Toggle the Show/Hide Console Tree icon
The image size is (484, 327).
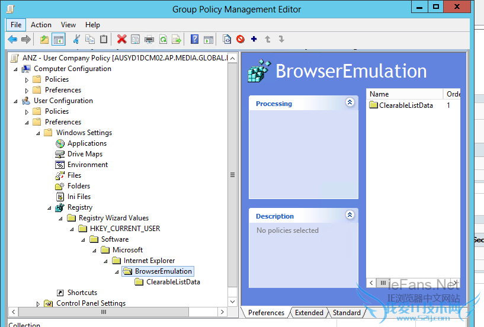[58, 39]
